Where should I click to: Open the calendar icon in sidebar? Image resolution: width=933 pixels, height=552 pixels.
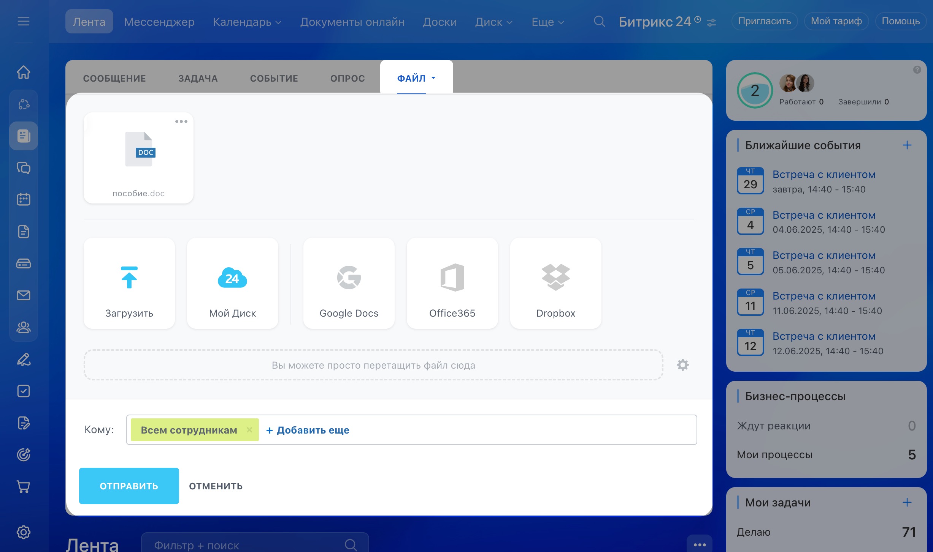click(x=24, y=199)
